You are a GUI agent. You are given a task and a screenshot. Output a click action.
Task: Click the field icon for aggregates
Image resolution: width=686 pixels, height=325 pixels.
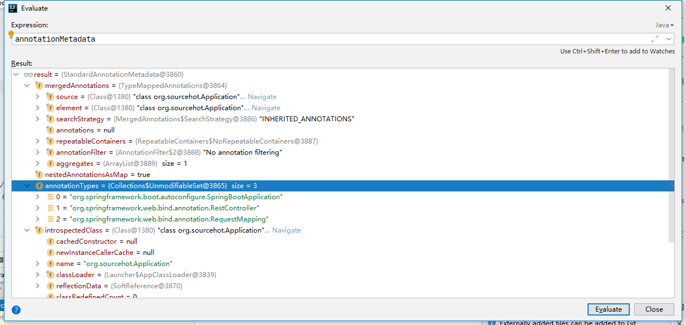50,164
